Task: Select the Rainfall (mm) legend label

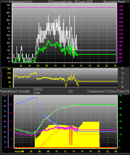Action: (x=8, y=91)
